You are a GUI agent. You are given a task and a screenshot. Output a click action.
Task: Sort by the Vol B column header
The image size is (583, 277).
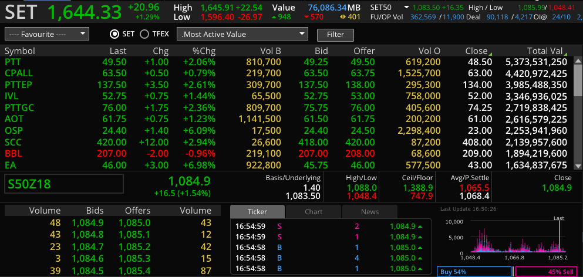[x=270, y=51]
